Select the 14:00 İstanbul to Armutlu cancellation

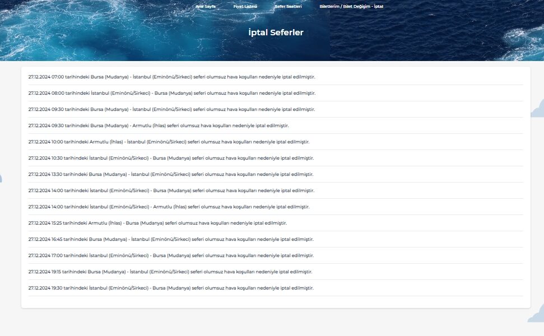pyautogui.click(x=169, y=207)
